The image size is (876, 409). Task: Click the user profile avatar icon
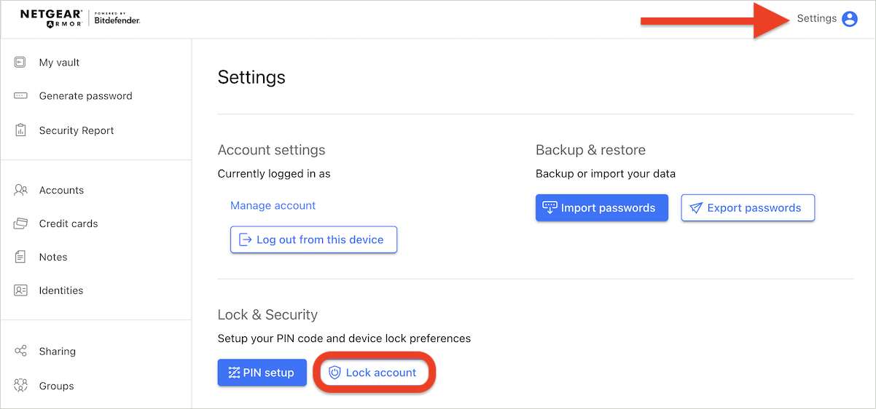click(x=850, y=19)
